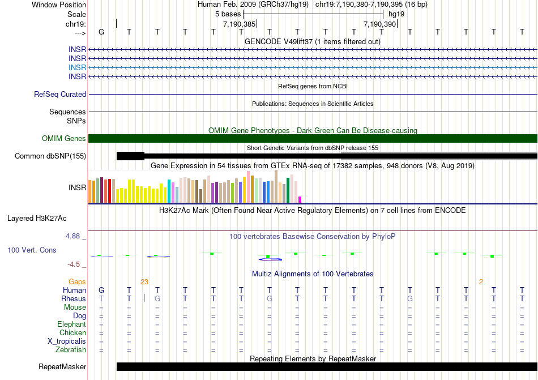This screenshot has width=538, height=380.
Task: Open 100 vertebrates Basewise Conservation by PhyloP
Action: pyautogui.click(x=312, y=236)
